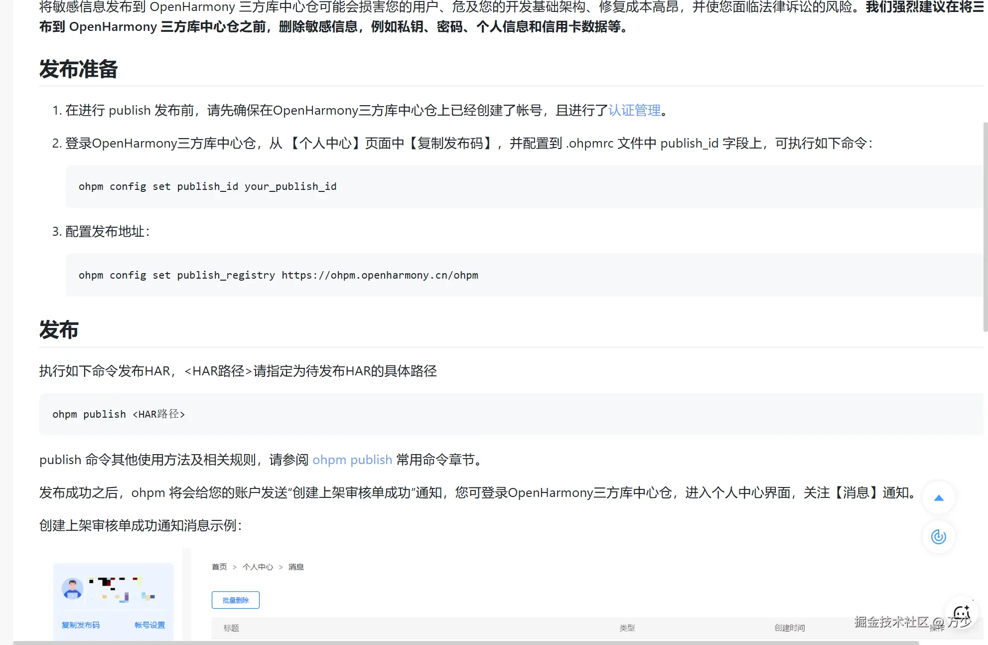Click the publish_id config command code block
This screenshot has height=645, width=988.
[x=208, y=186]
